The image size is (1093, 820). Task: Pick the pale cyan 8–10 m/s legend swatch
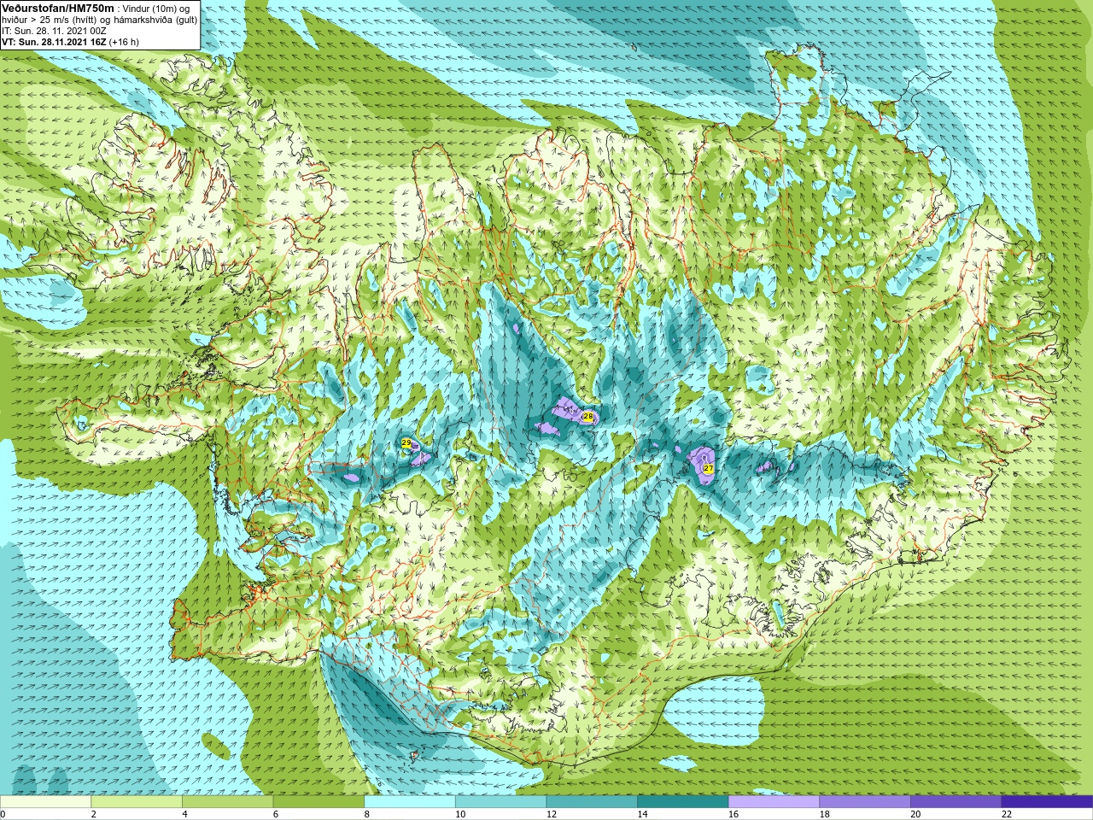410,802
